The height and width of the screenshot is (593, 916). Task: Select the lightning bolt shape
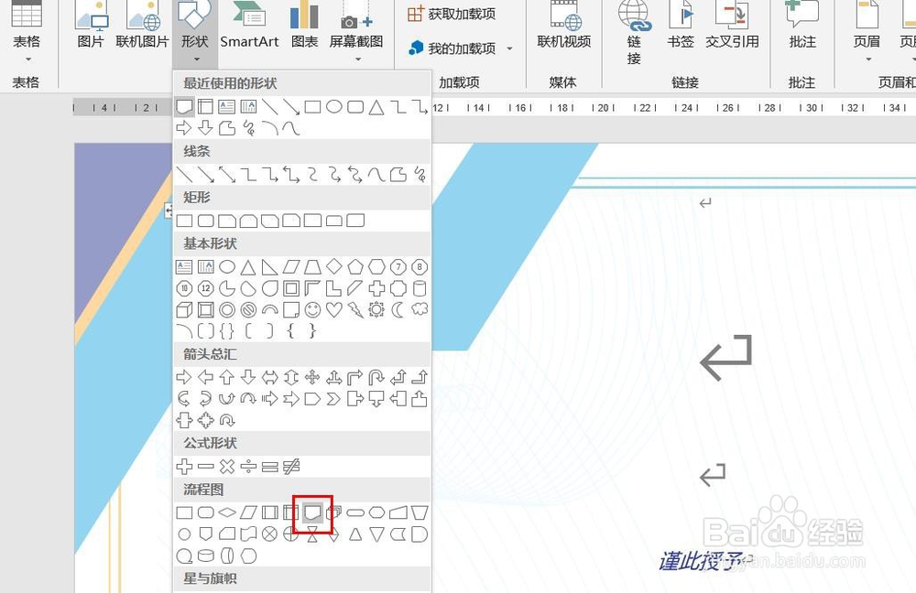pos(355,309)
